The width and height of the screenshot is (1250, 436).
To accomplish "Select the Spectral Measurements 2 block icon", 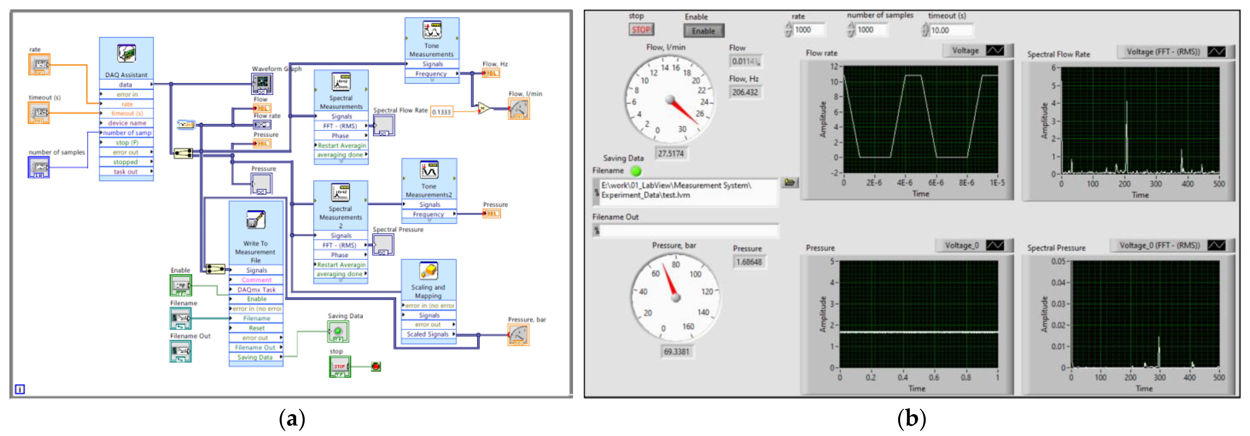I will click(x=341, y=193).
